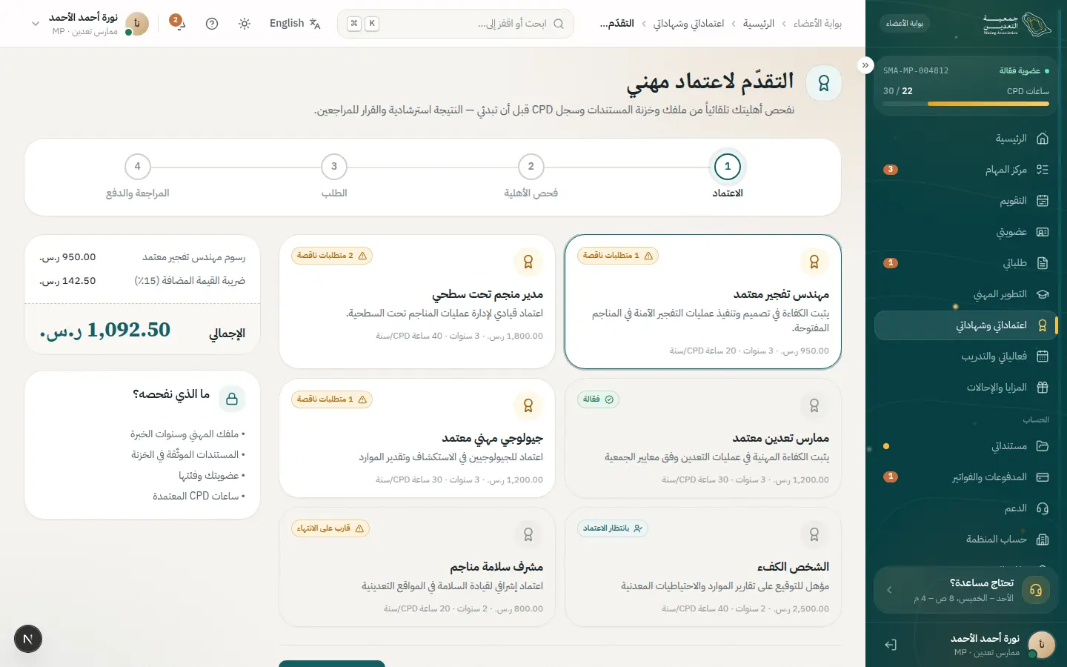
Task: Select ممارس تعدين معتمد credential card
Action: tap(702, 438)
